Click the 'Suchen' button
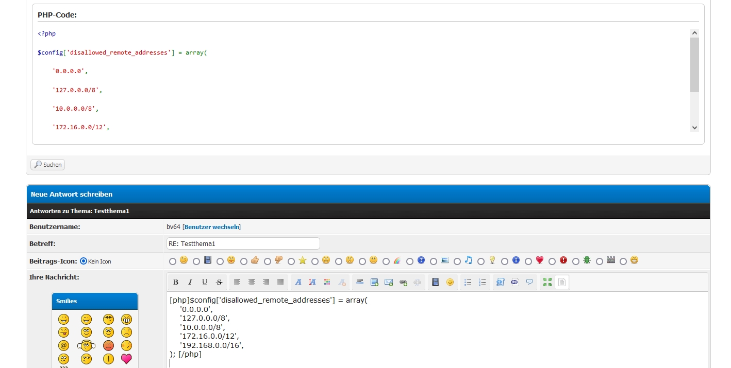This screenshot has width=731, height=368. 47,165
